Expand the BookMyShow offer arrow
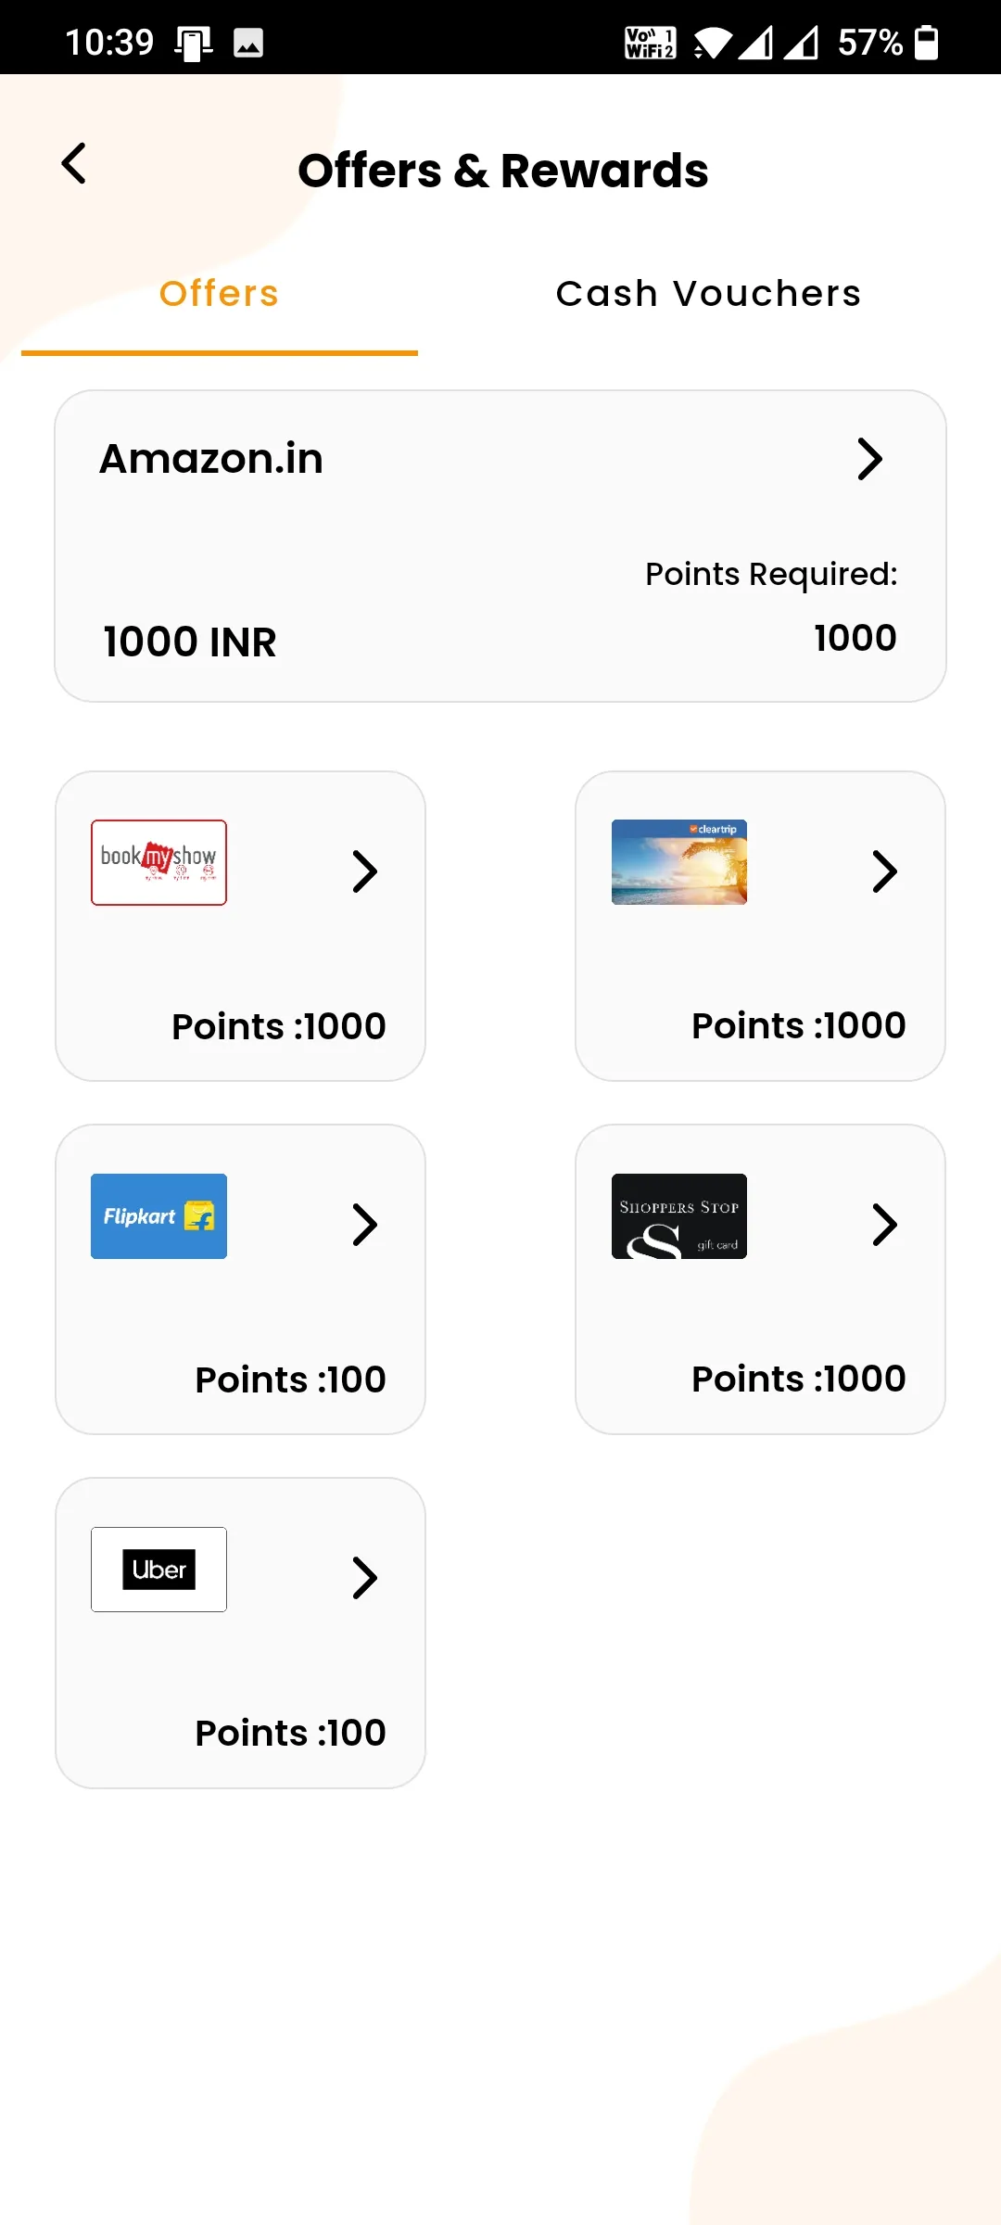This screenshot has width=1001, height=2225. point(365,871)
